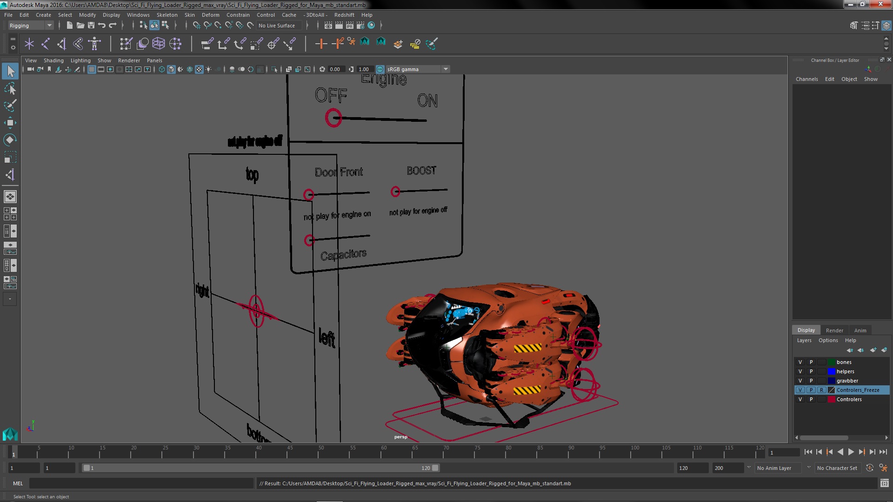Click the Save Scene icon

[91, 26]
